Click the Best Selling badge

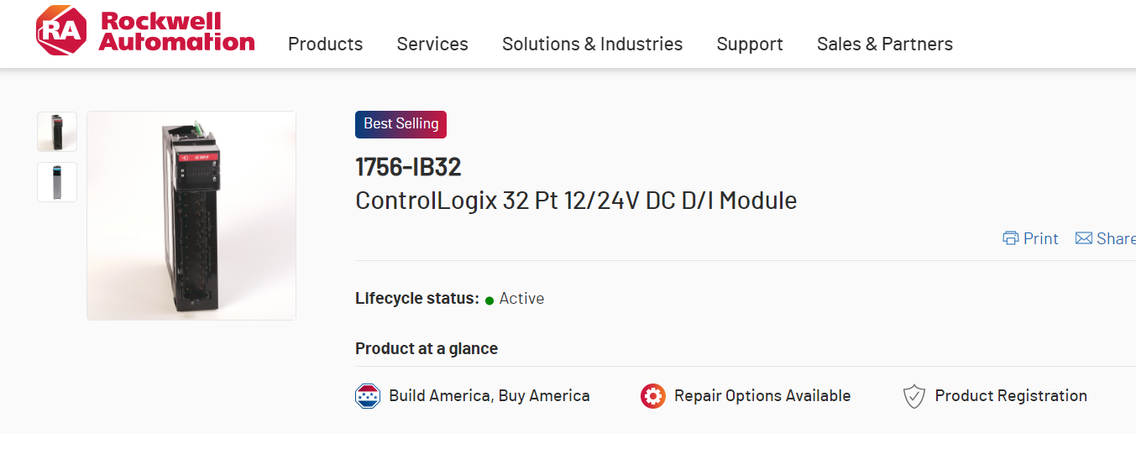[x=400, y=124]
